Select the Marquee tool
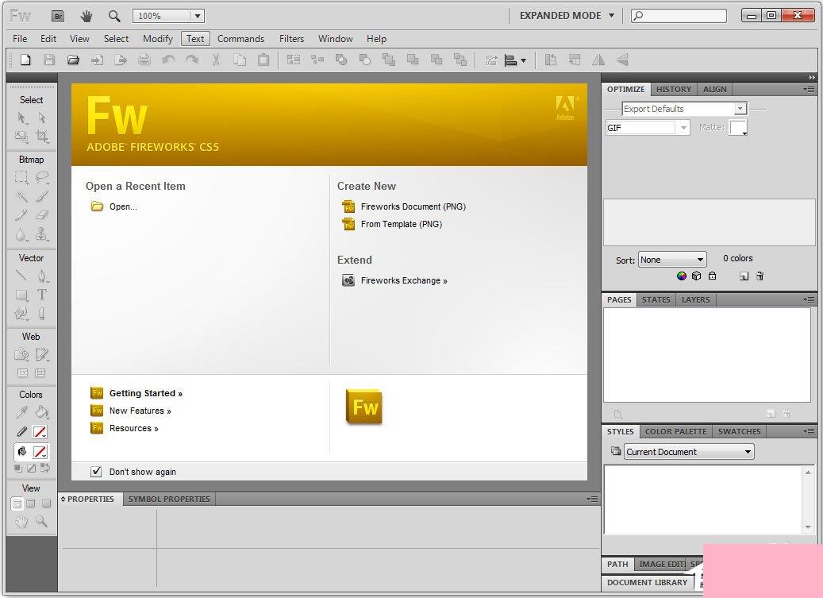The image size is (823, 598). click(21, 177)
